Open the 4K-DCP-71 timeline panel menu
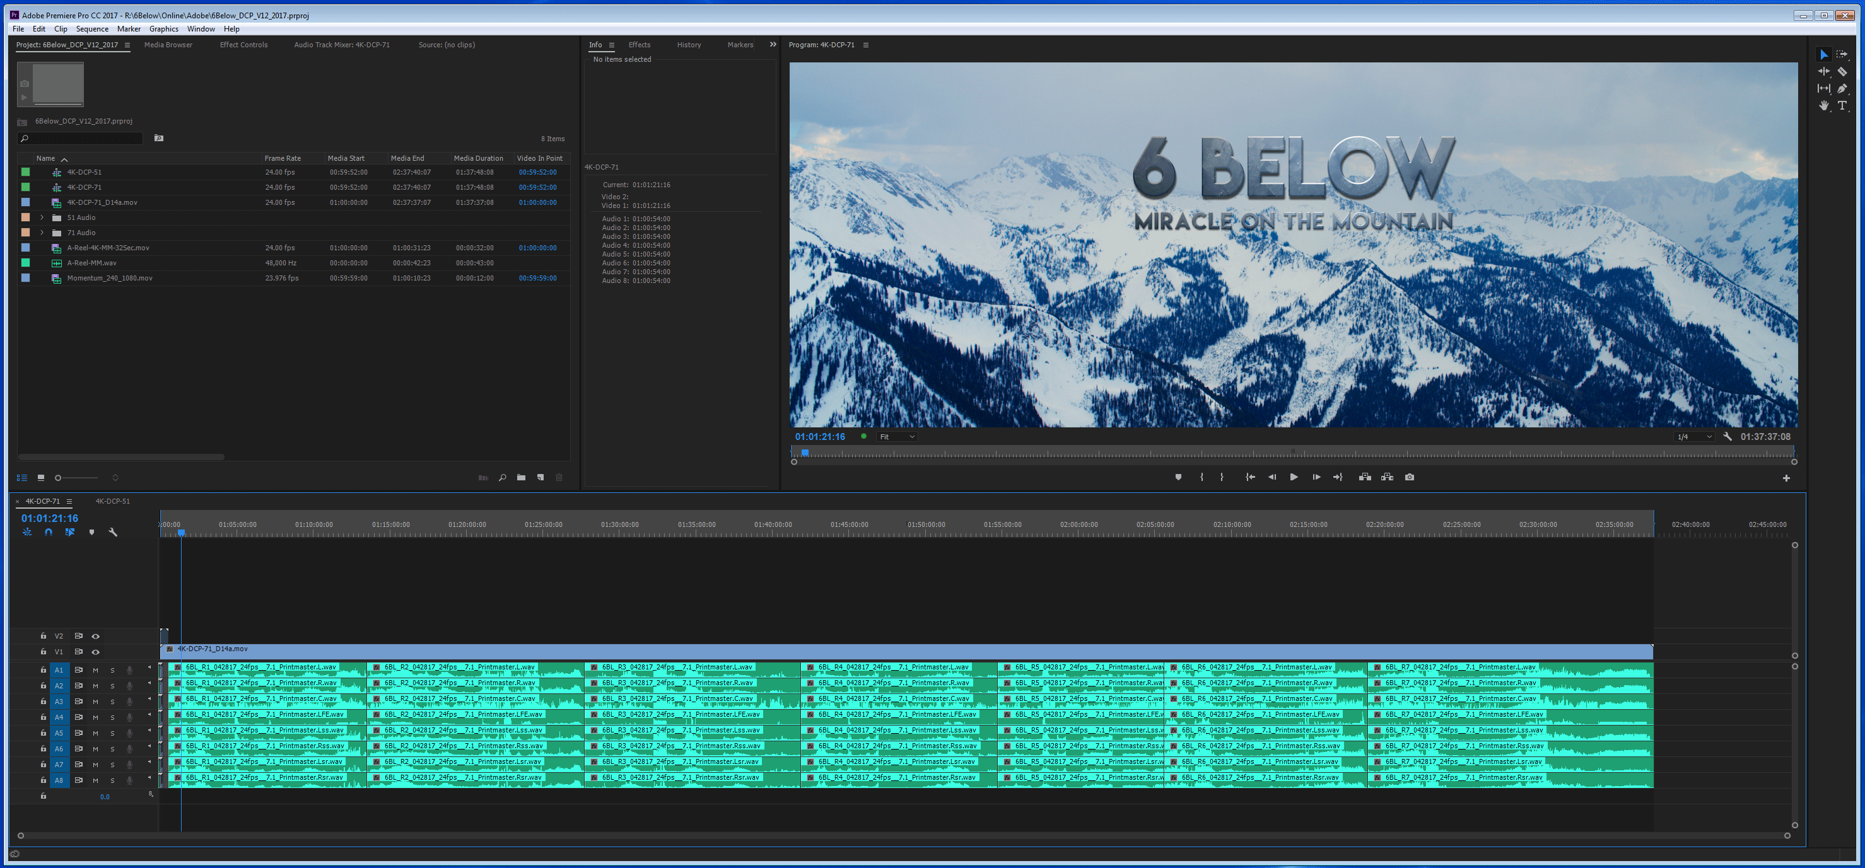Screen dimensions: 1865x868 tap(69, 501)
